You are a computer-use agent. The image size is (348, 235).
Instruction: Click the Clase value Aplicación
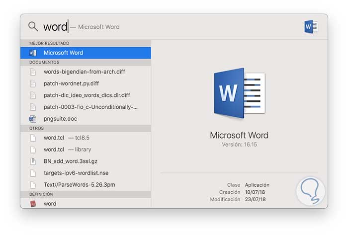(x=257, y=185)
